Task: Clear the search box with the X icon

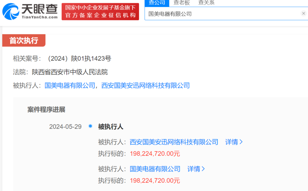Action: (x=303, y=13)
